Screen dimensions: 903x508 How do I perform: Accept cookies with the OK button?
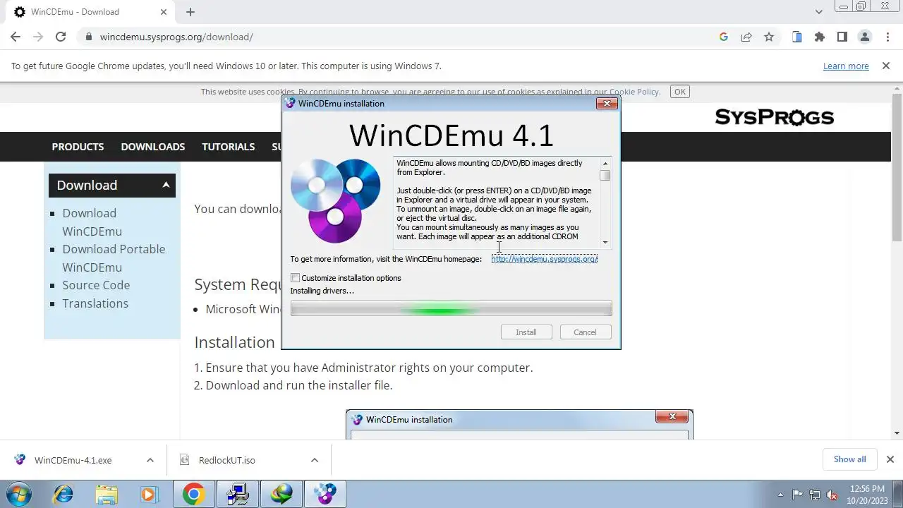[x=680, y=92]
